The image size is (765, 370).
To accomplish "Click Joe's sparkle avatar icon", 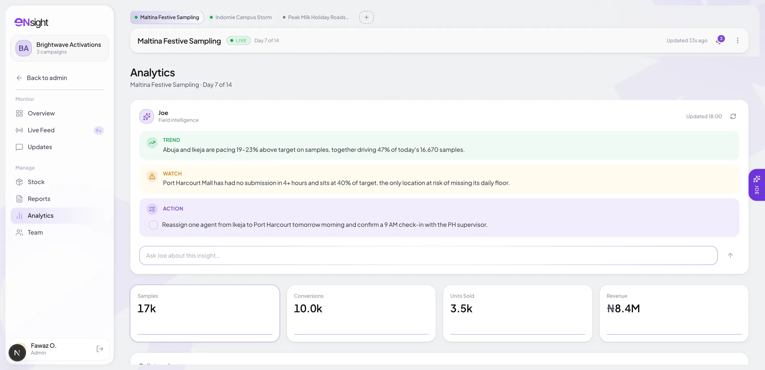I will pos(147,116).
